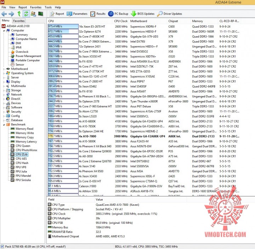
Task: Open the Help menu
Action: [58, 7]
